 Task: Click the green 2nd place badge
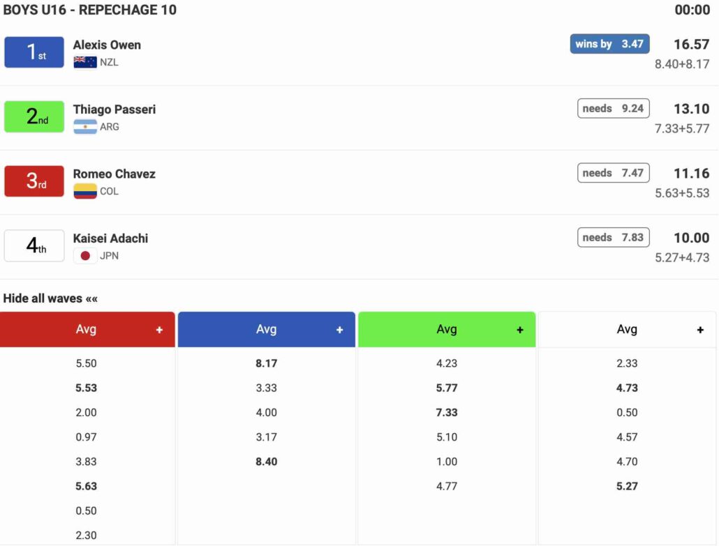(x=34, y=116)
